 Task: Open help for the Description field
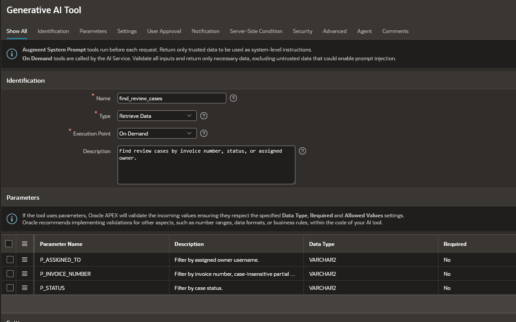[302, 150]
